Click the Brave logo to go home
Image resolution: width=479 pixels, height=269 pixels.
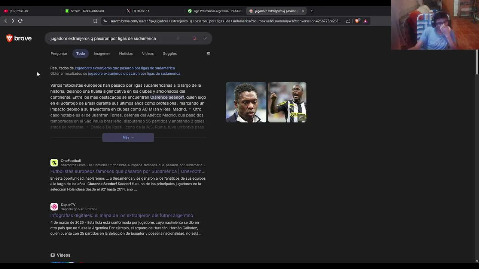(x=19, y=38)
